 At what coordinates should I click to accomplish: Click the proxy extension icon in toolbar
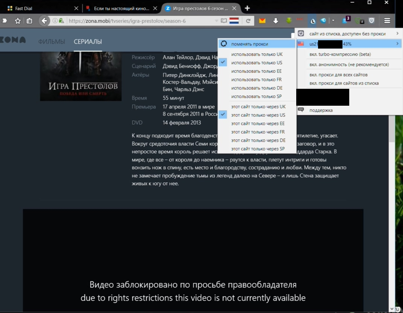click(x=313, y=21)
